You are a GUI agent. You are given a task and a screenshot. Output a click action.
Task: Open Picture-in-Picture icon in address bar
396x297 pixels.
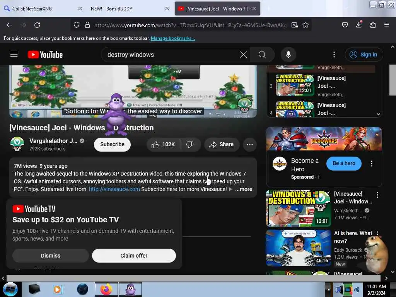pyautogui.click(x=294, y=25)
